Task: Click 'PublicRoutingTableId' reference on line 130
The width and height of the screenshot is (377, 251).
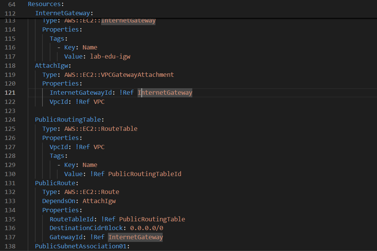Action: (x=145, y=174)
